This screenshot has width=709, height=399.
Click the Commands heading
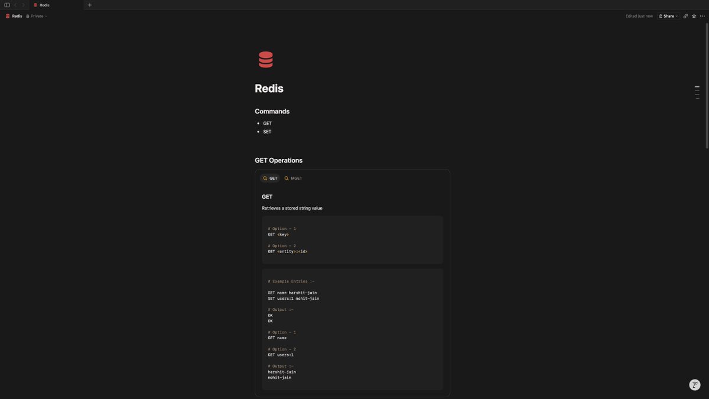[272, 111]
